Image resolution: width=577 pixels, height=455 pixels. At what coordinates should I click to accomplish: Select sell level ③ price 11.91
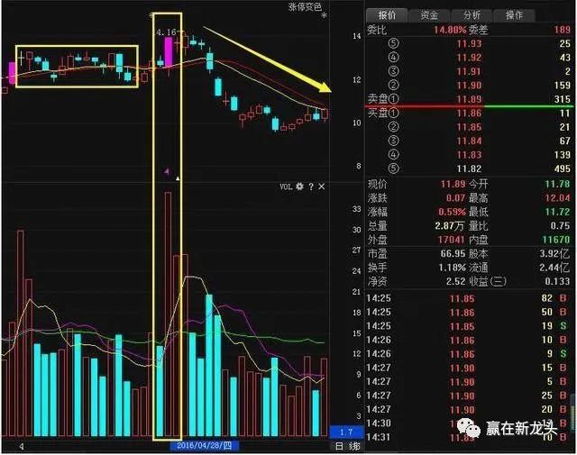coord(469,71)
